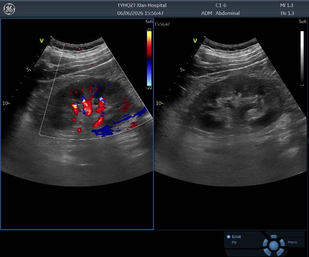This screenshot has height=257, width=309.
Task: Click the color Doppler velocity scale bar
Action: click(x=149, y=59)
